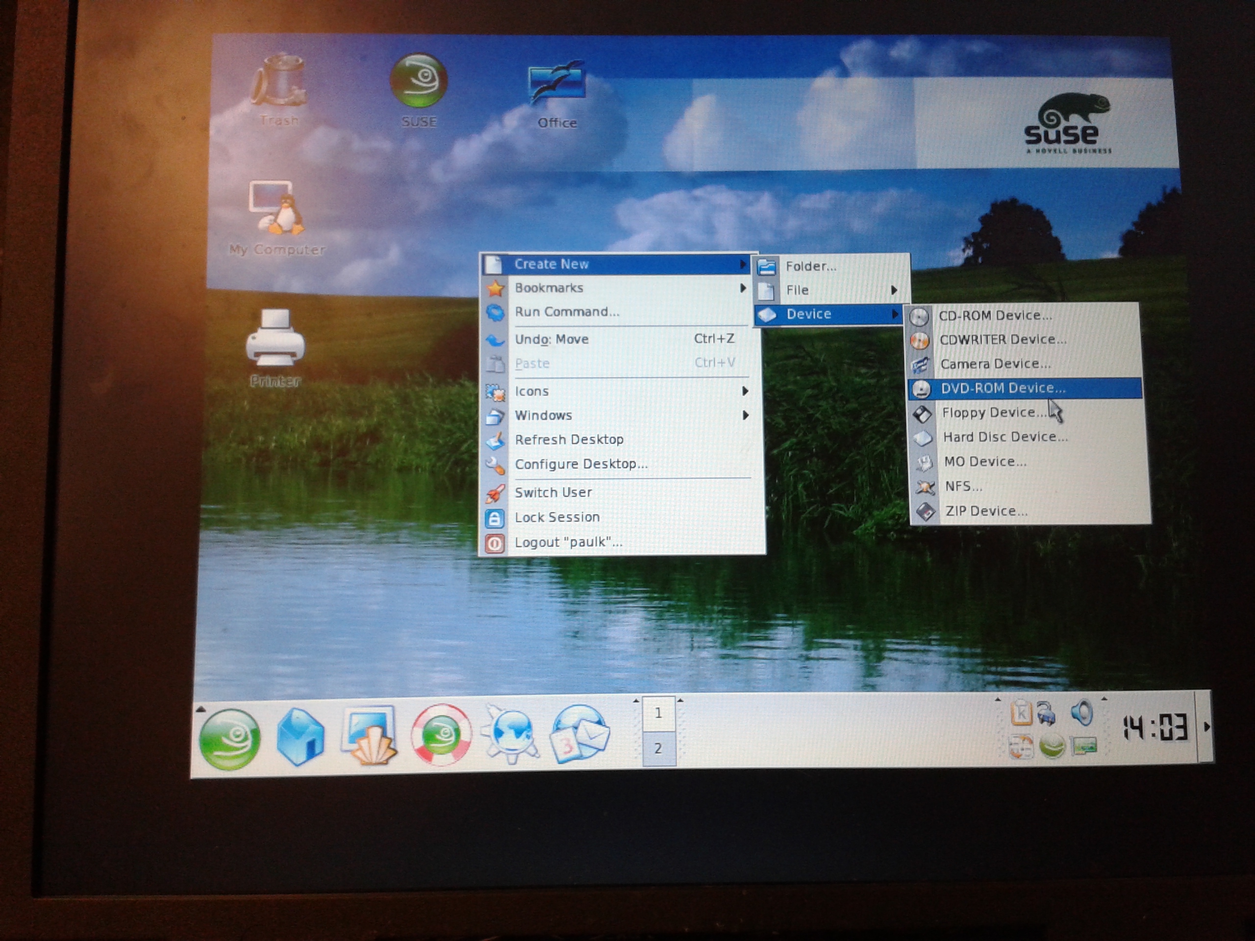Click the 14:03 panel clock
This screenshot has height=941, width=1255.
point(1155,727)
